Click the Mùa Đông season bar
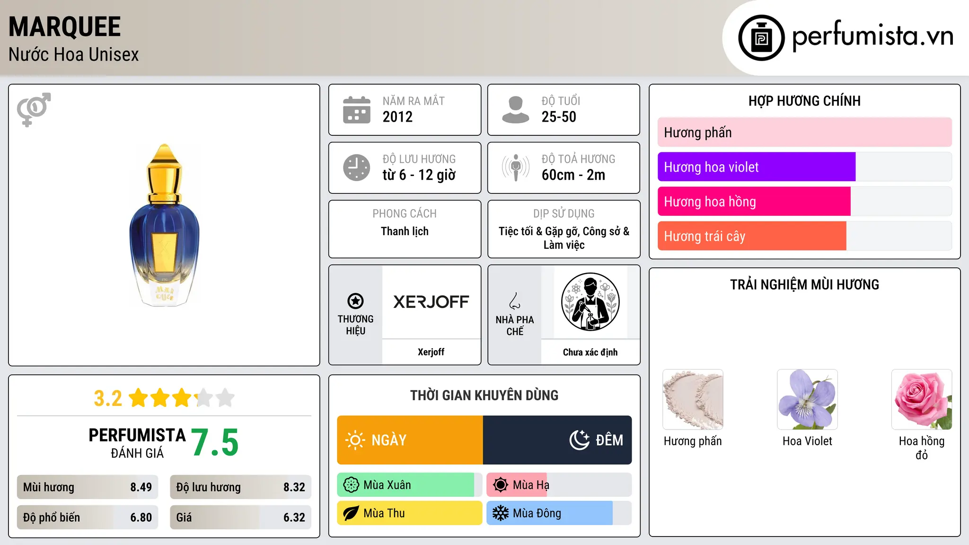This screenshot has height=545, width=969. click(x=559, y=513)
